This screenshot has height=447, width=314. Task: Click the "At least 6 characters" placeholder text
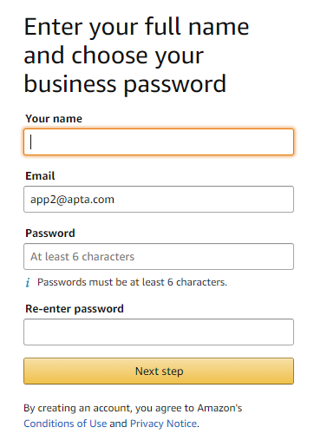[82, 257]
